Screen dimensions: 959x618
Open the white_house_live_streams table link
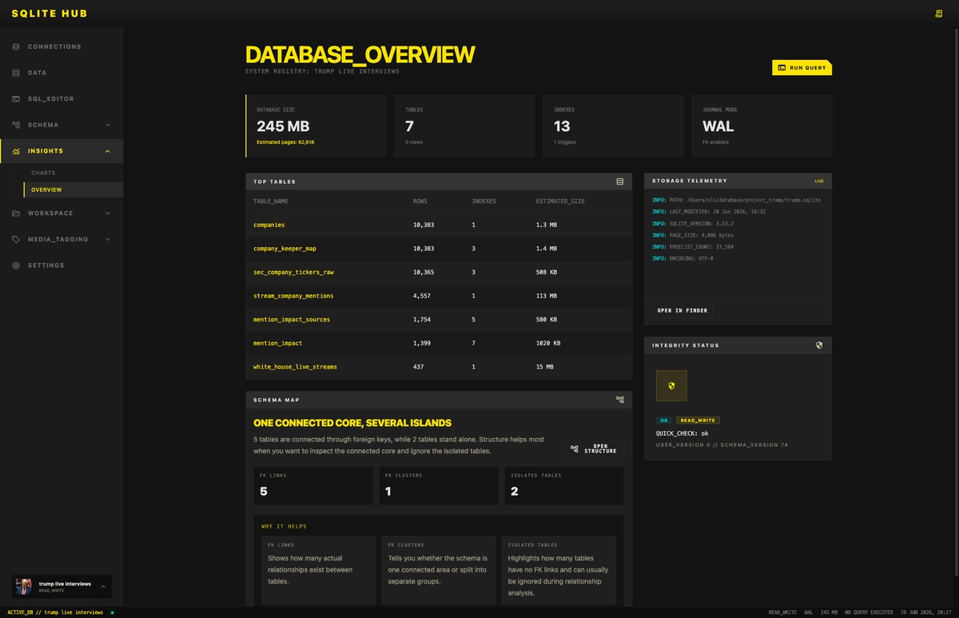295,367
